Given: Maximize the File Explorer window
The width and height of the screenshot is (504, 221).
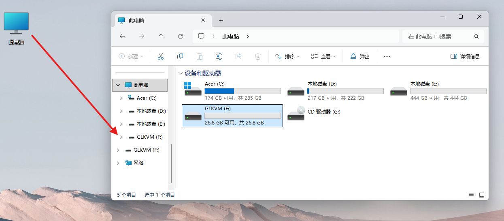Looking at the screenshot, I should click(461, 17).
